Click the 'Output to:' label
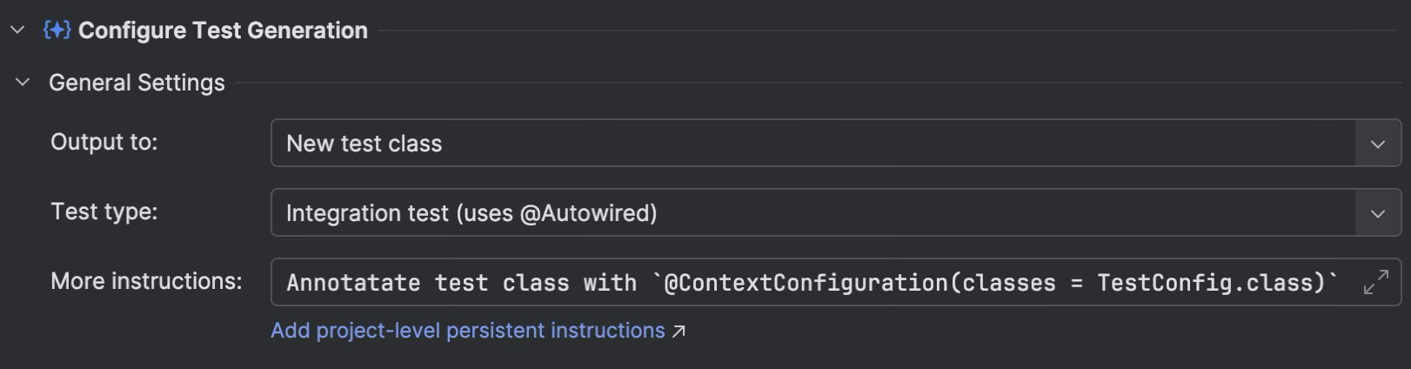Viewport: 1411px width, 369px height. tap(104, 142)
